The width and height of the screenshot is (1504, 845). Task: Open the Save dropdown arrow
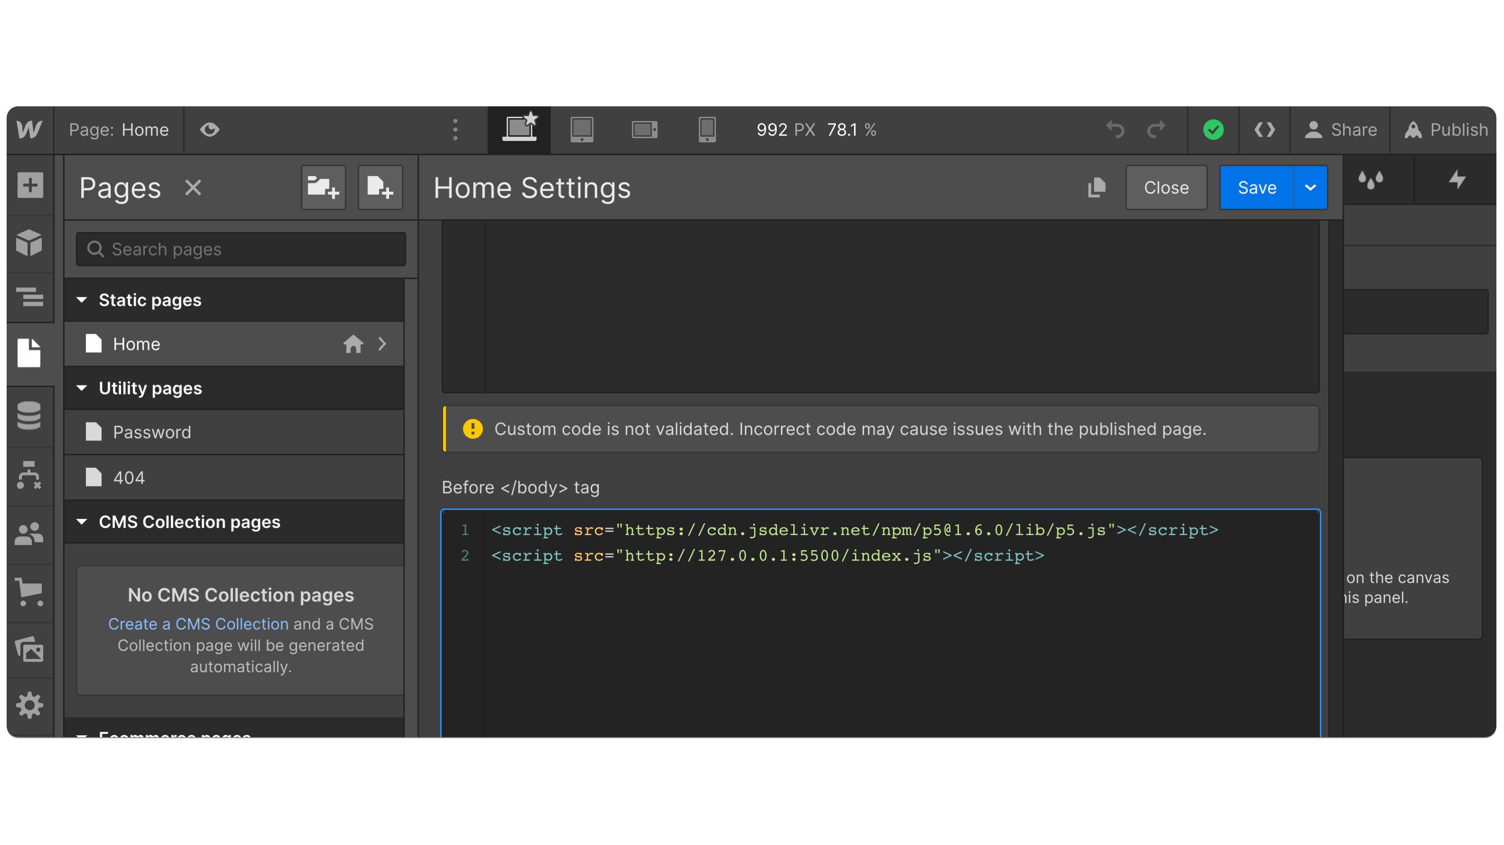click(x=1310, y=188)
